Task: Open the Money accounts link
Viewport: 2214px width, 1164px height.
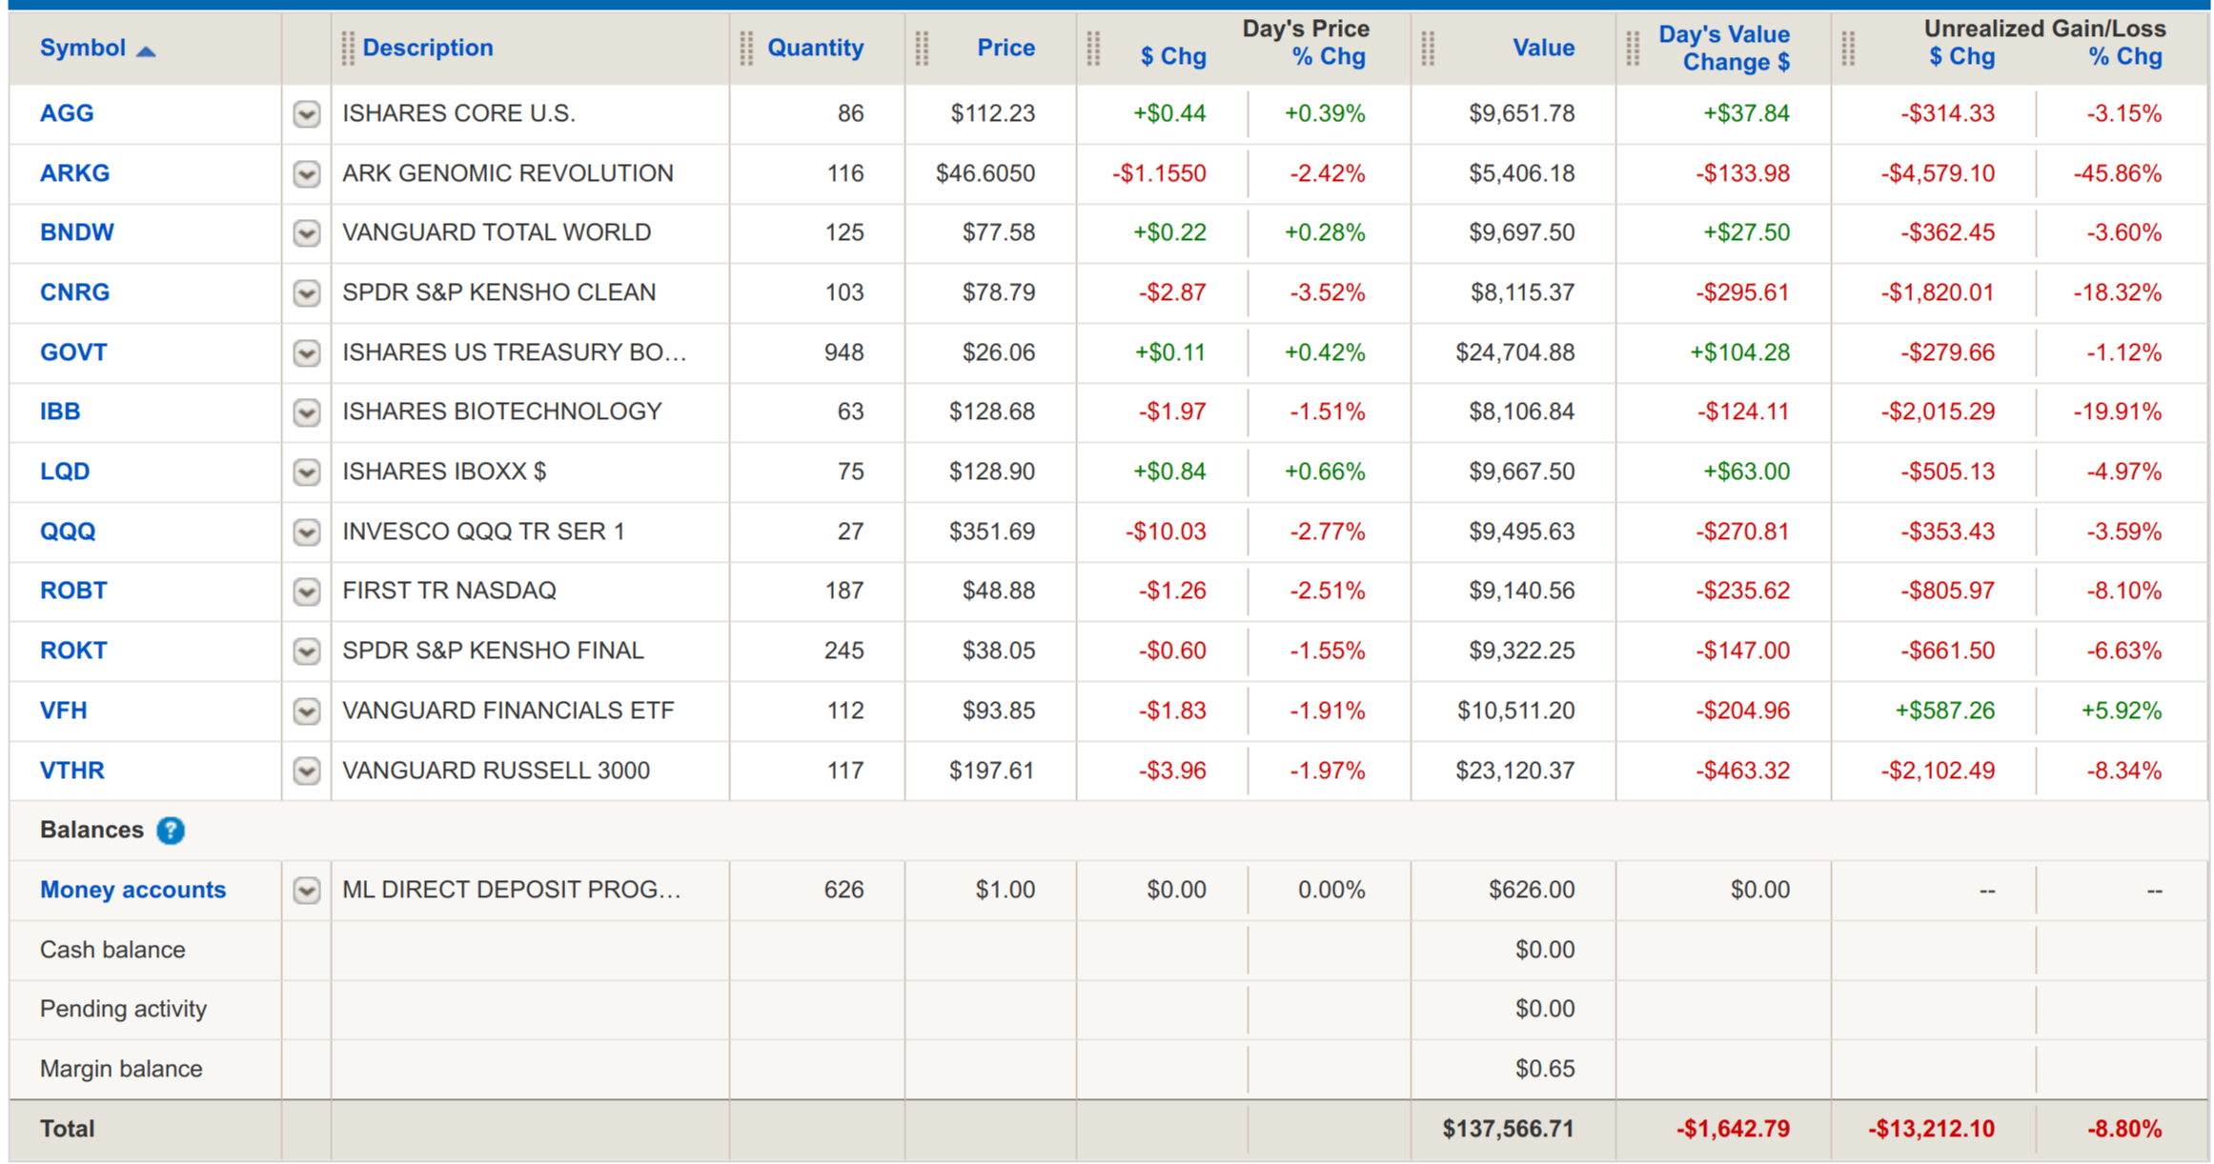Action: click(132, 890)
